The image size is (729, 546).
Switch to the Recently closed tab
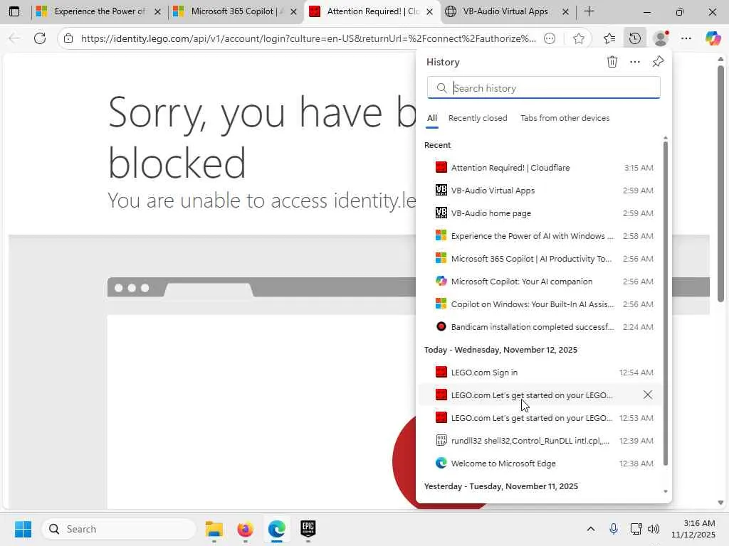478,118
